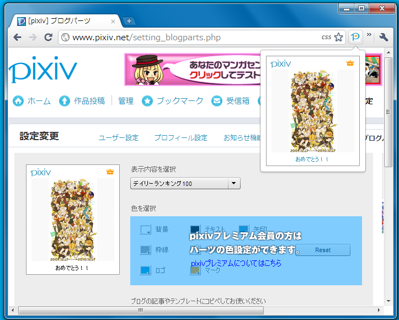Open a new browser tab
The width and height of the screenshot is (399, 320).
click(129, 21)
